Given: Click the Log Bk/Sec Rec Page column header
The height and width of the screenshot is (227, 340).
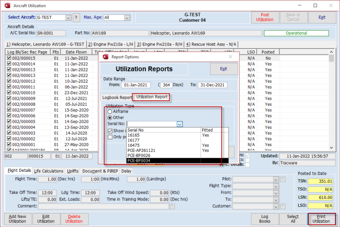Looking at the screenshot, I should [28, 52].
